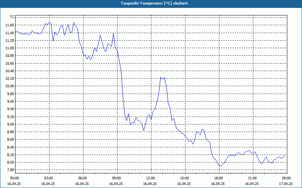Select the 9,60 y-axis value
Viewport: 302px width, 188px height.
click(x=11, y=101)
